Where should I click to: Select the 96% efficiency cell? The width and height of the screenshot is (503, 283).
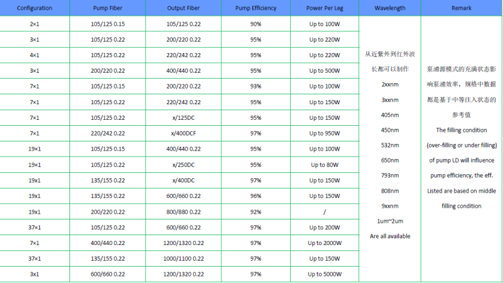(x=255, y=196)
